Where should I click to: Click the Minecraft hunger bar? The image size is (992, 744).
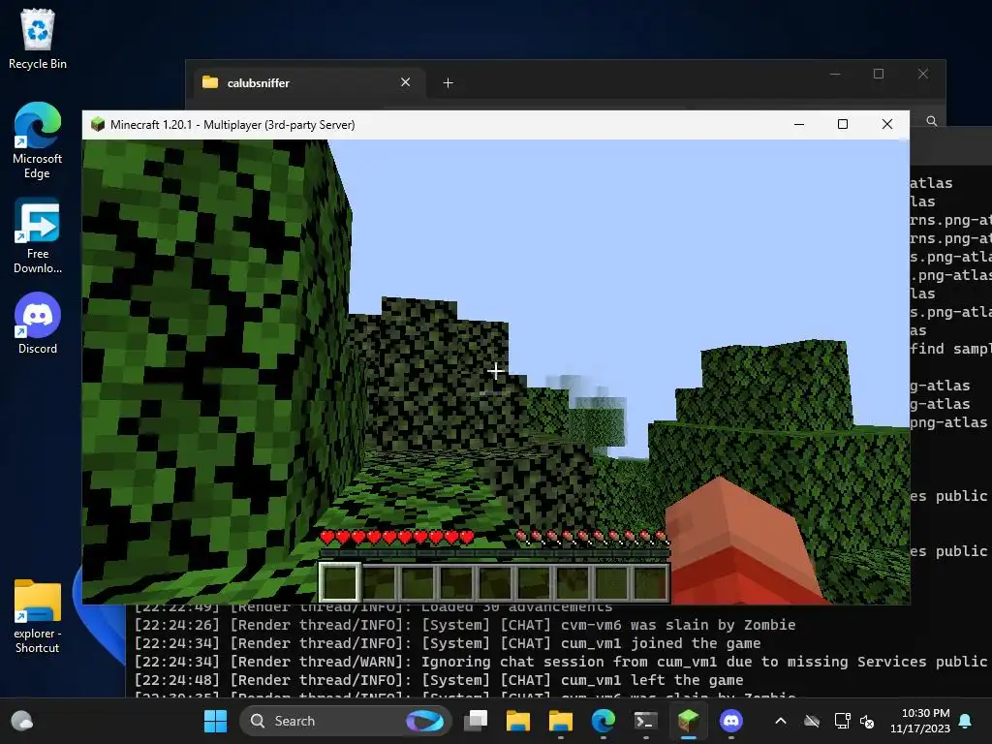click(592, 538)
